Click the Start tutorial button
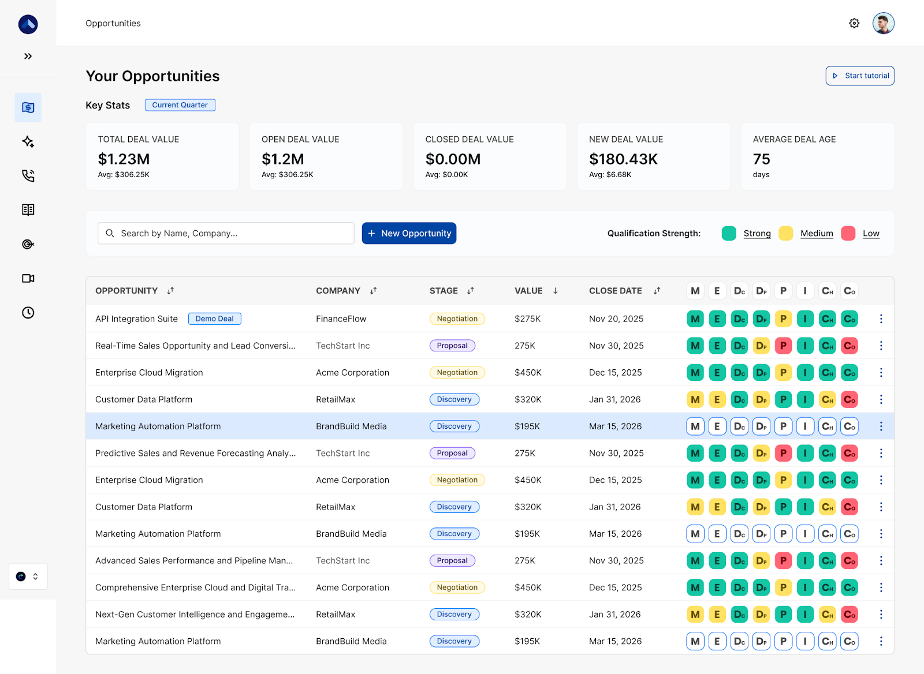Viewport: 924px width, 674px height. coord(859,76)
